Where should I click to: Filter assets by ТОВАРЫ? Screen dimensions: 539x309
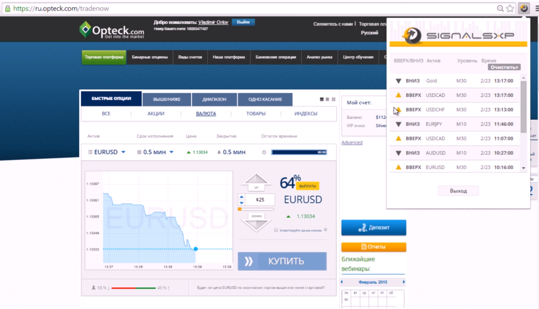point(256,113)
